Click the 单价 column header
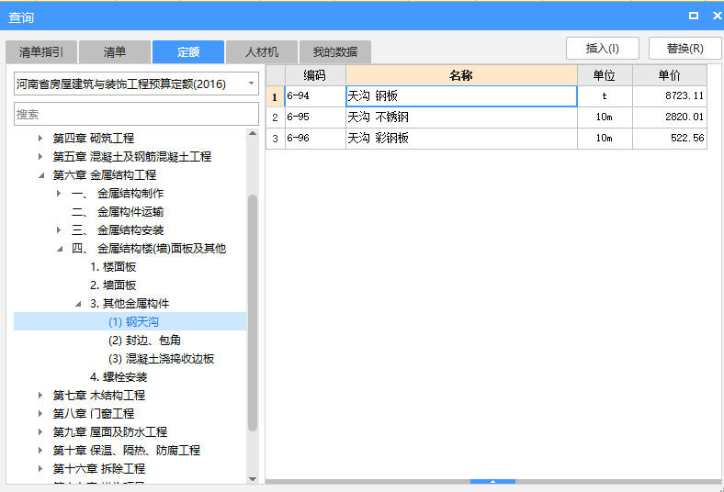This screenshot has width=724, height=492. [x=670, y=75]
